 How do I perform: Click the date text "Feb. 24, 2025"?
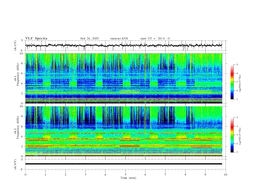tap(89, 38)
